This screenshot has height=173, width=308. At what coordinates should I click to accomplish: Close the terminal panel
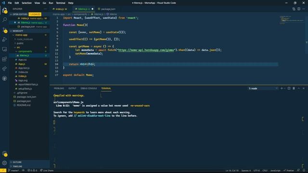pos(304,88)
